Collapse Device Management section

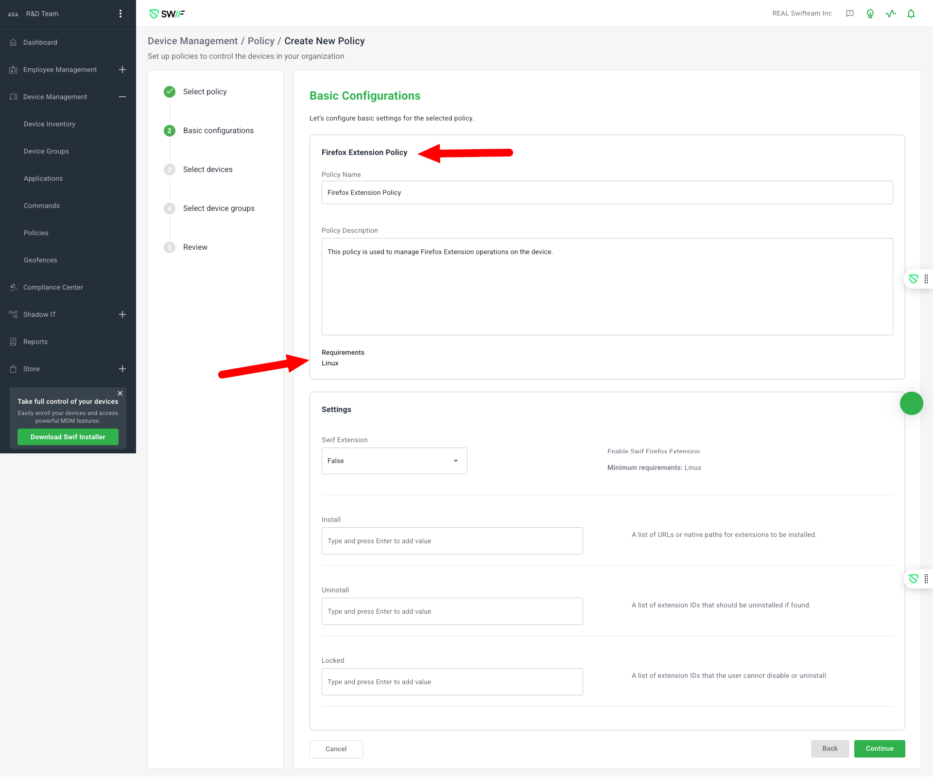pos(122,97)
